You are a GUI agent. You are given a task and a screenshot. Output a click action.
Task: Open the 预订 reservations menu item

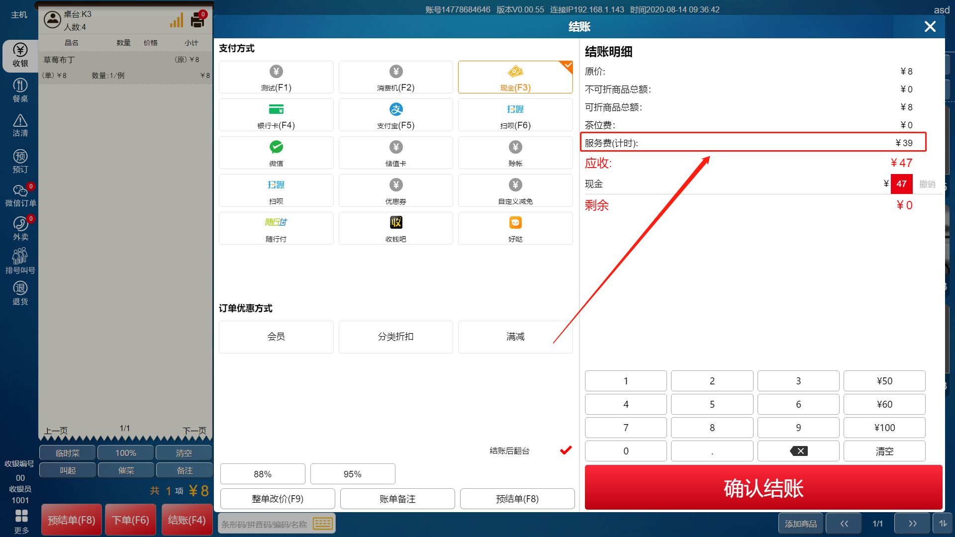pyautogui.click(x=20, y=161)
